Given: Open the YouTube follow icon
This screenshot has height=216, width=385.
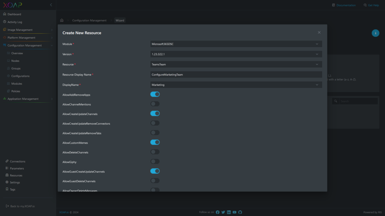Looking at the screenshot, I should click(235, 212).
